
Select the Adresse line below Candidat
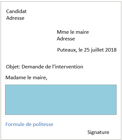pos(15,18)
